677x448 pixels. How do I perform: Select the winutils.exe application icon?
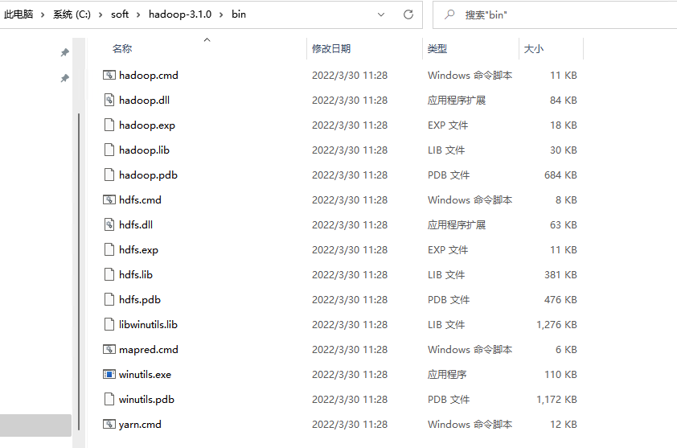pyautogui.click(x=110, y=375)
